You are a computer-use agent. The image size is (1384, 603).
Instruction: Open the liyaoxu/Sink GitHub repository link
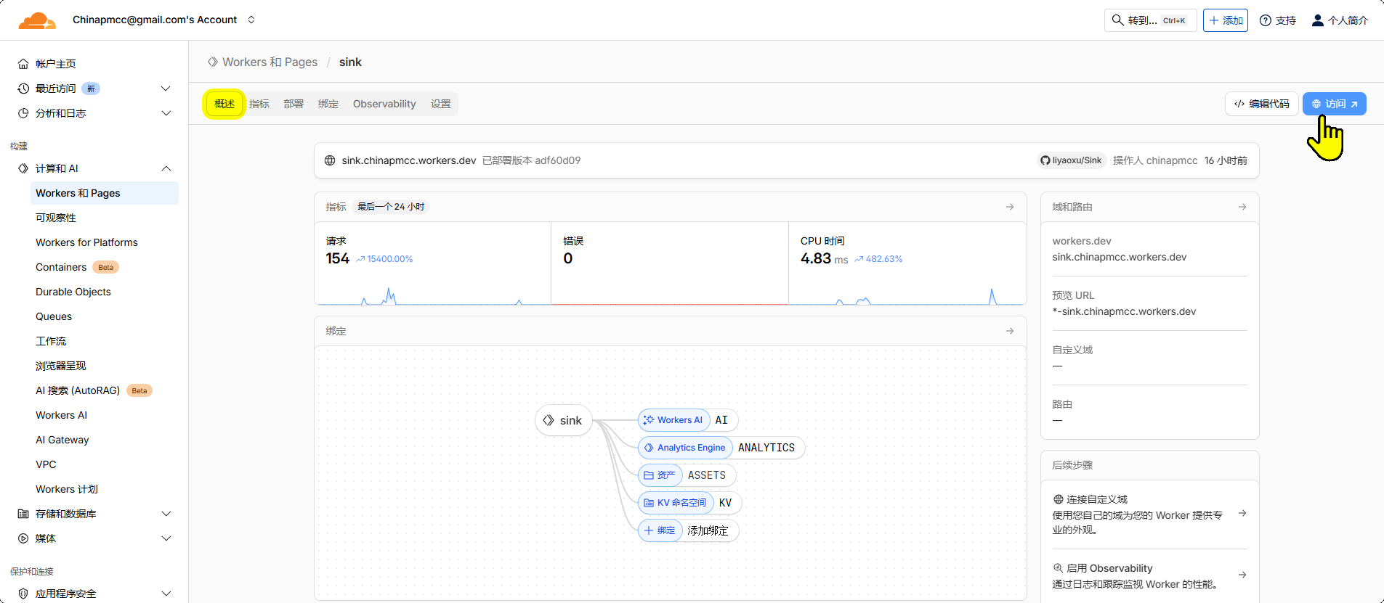1071,160
